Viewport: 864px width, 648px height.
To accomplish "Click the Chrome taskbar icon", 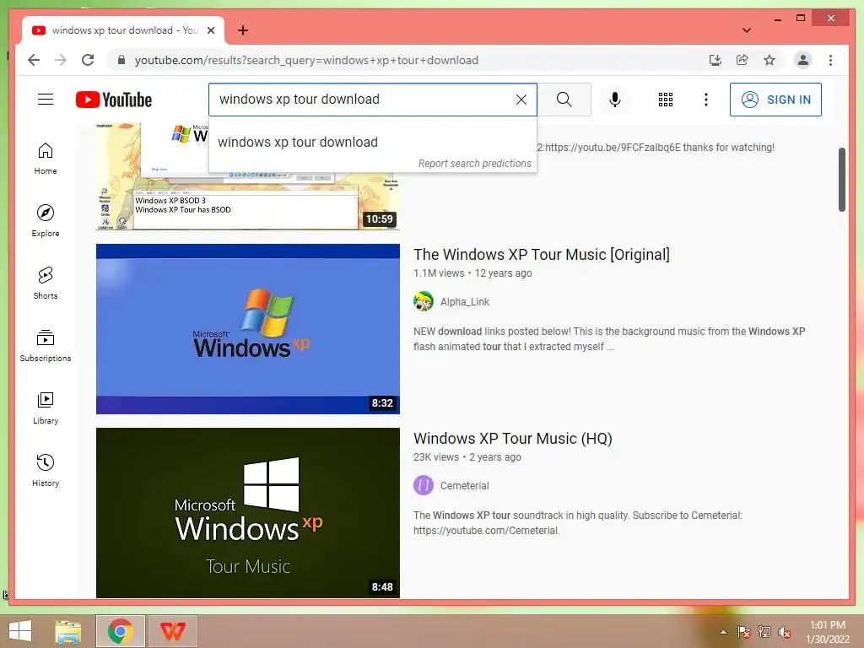I will pyautogui.click(x=120, y=631).
